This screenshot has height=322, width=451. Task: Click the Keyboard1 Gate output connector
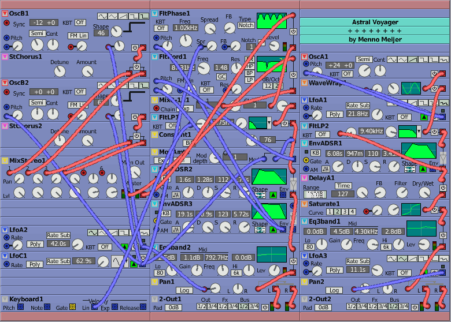tap(72, 307)
